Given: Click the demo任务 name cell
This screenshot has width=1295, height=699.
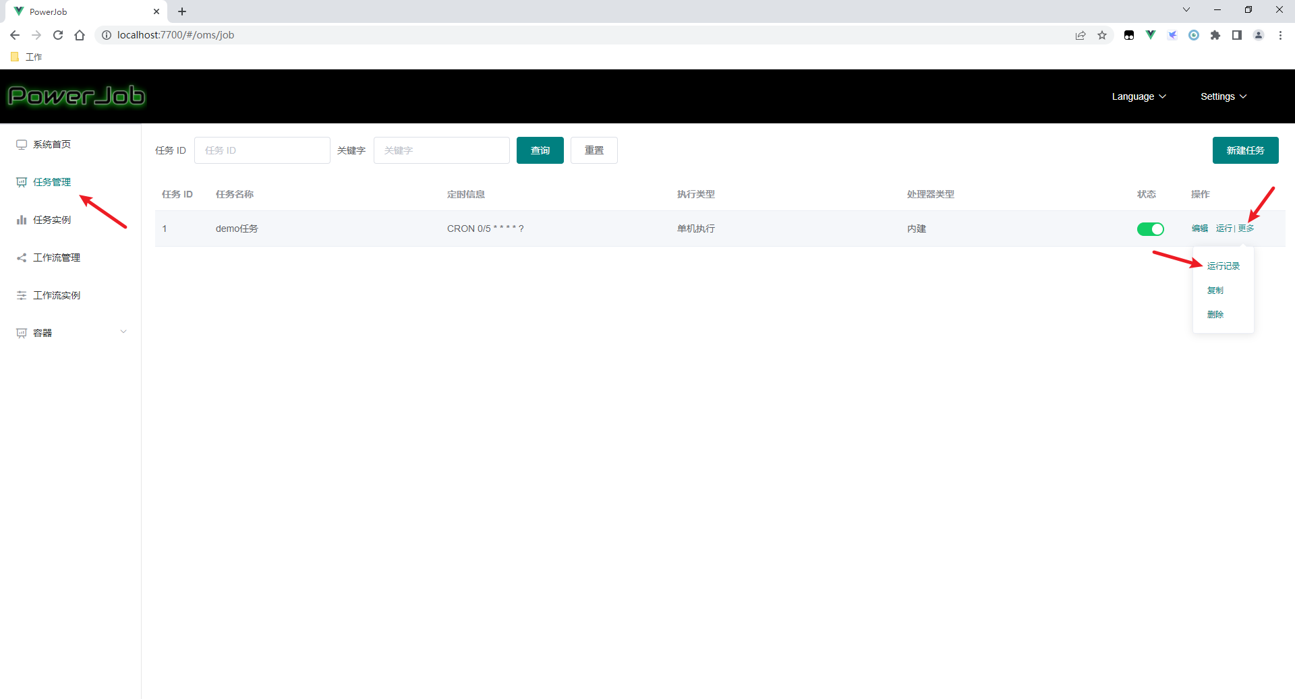Looking at the screenshot, I should tap(237, 229).
